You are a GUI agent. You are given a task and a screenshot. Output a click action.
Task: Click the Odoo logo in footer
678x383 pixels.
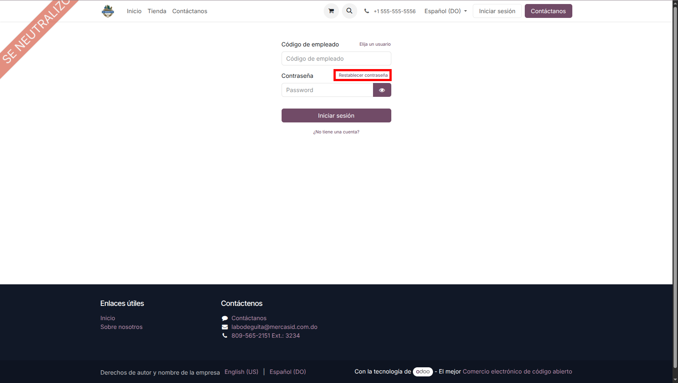coord(423,372)
